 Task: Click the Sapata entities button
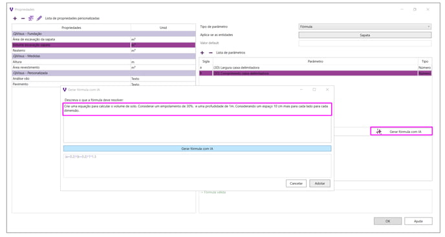pyautogui.click(x=365, y=35)
